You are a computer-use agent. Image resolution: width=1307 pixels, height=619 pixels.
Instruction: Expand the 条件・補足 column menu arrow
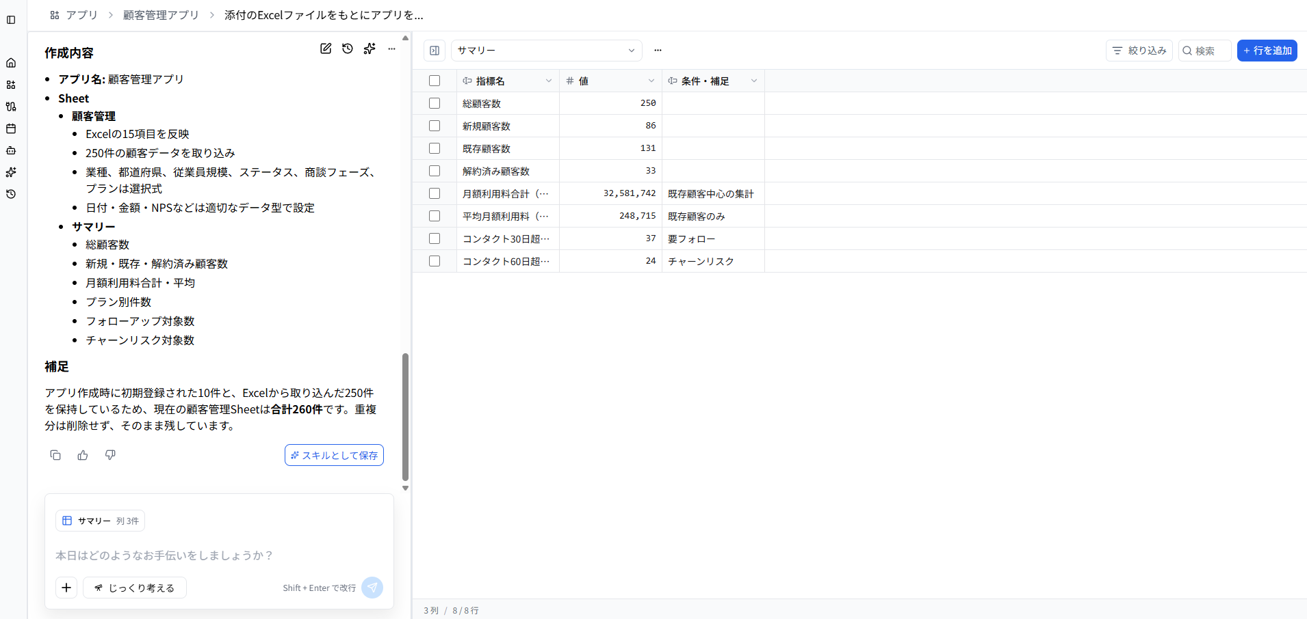(754, 81)
